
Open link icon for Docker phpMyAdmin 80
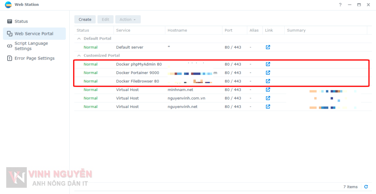pos(268,64)
